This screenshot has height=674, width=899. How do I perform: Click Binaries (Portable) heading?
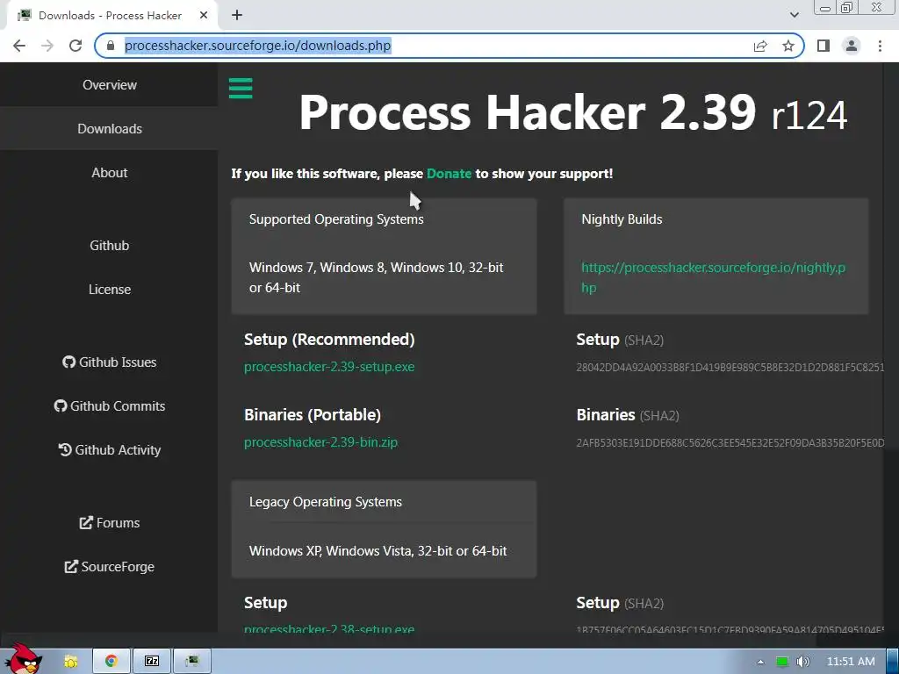click(313, 415)
